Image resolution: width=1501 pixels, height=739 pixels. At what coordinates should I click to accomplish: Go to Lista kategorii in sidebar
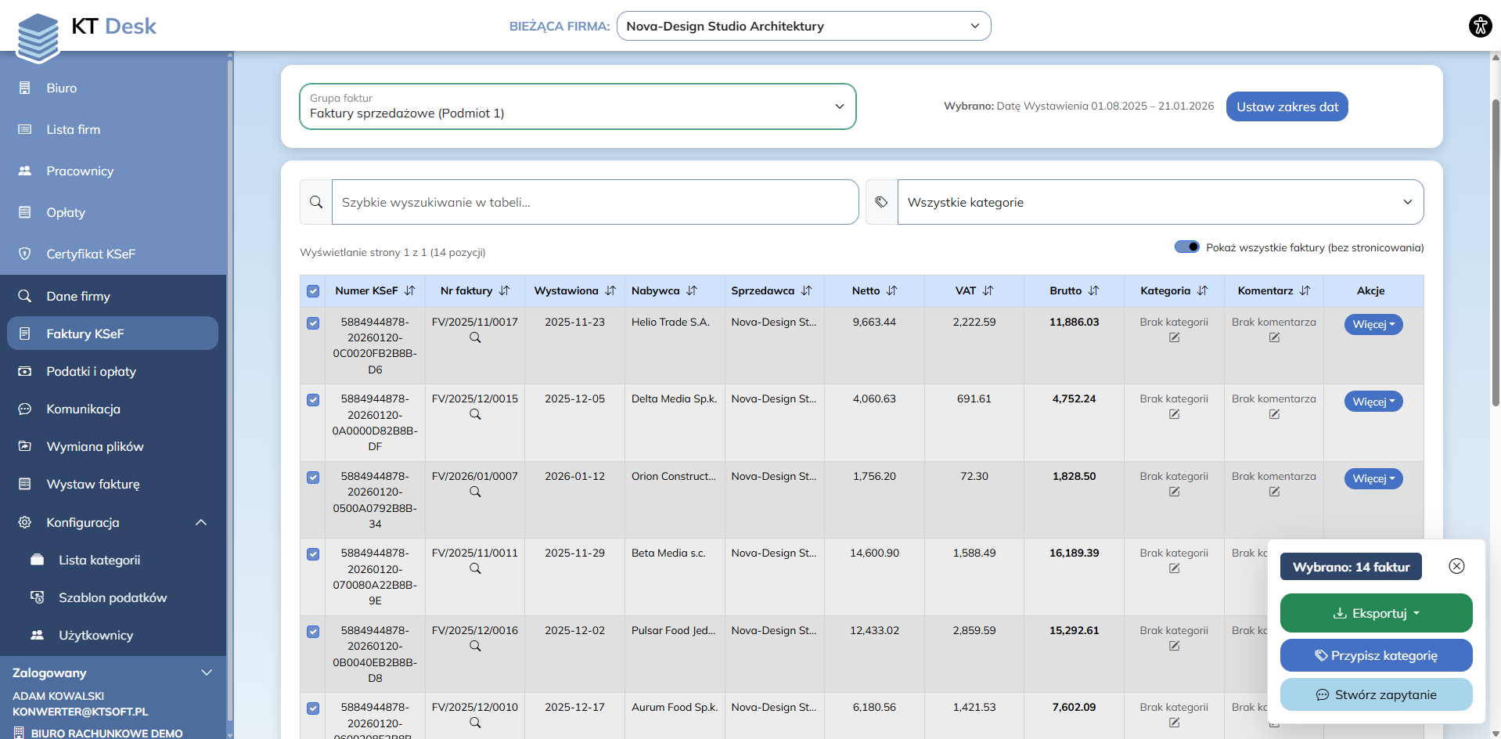pos(99,560)
